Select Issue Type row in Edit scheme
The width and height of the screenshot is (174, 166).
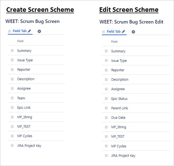pyautogui.click(x=119, y=61)
